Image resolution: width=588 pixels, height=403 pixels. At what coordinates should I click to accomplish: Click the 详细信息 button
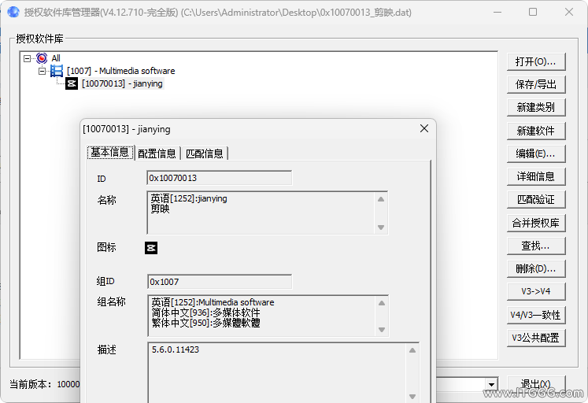[536, 176]
